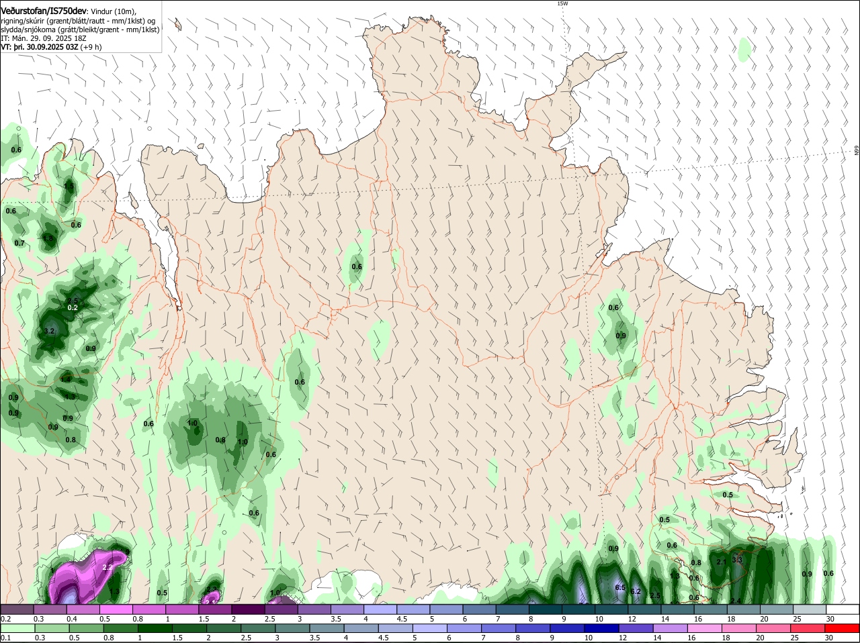Select the 2.1 value on the map
860x643 pixels.
coord(722,562)
